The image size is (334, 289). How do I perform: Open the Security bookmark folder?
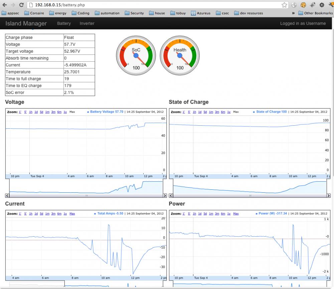[x=134, y=13]
